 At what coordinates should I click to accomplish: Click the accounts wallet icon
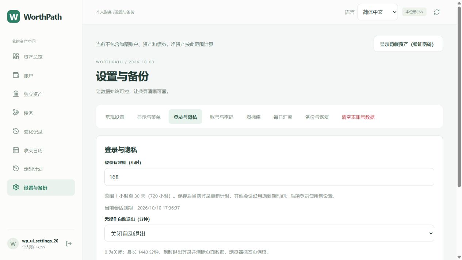tap(16, 75)
